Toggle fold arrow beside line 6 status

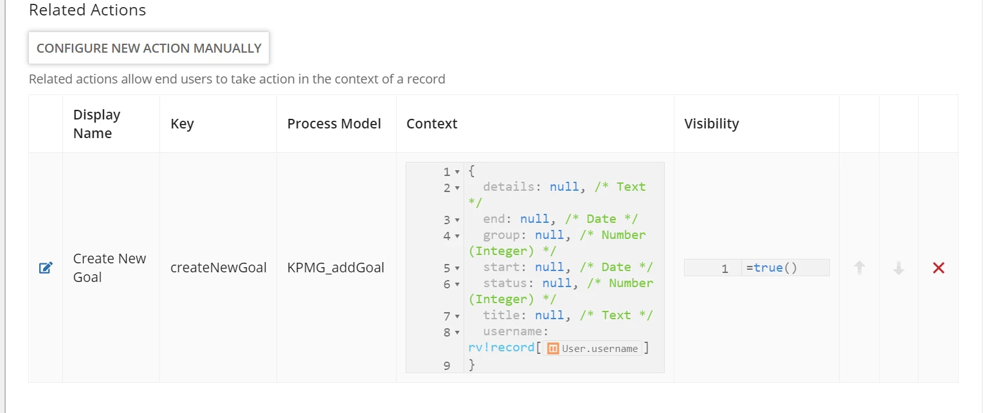pos(457,285)
